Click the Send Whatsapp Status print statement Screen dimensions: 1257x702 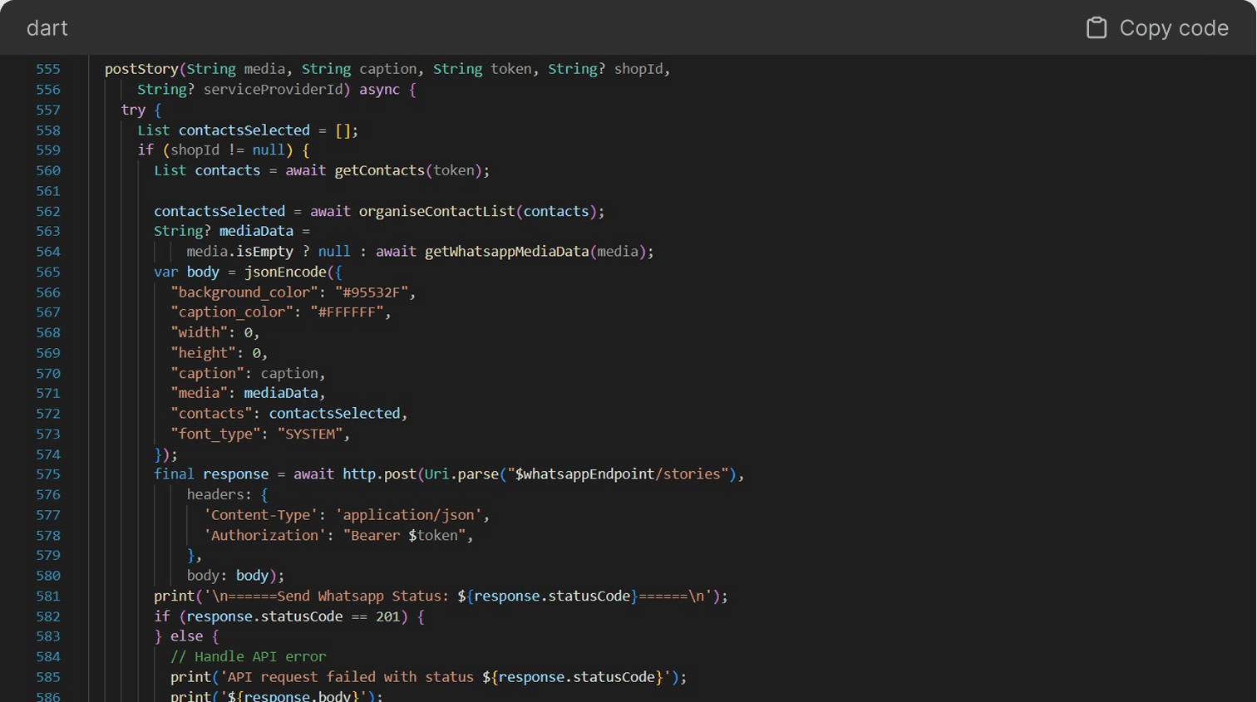click(441, 596)
